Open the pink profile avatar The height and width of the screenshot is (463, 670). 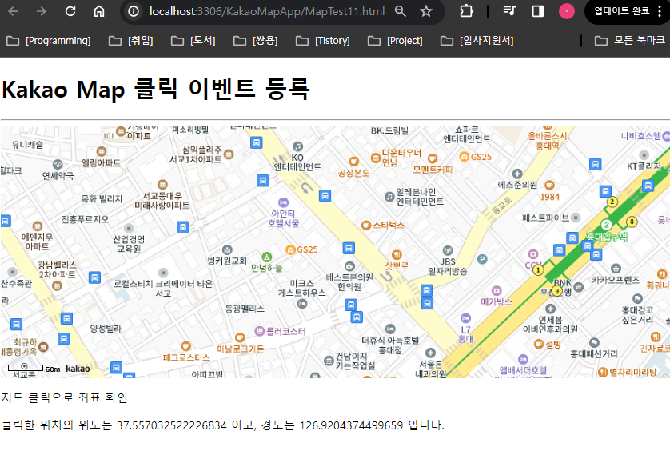567,11
